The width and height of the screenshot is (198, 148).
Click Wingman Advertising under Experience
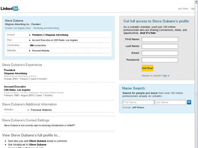pyautogui.click(x=16, y=73)
